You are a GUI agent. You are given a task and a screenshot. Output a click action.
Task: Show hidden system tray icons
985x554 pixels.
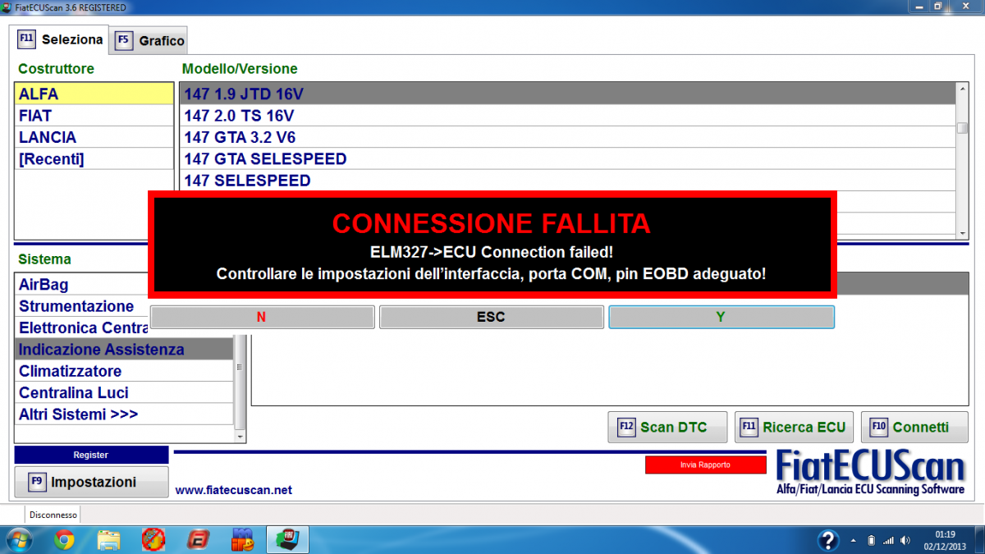pos(854,540)
